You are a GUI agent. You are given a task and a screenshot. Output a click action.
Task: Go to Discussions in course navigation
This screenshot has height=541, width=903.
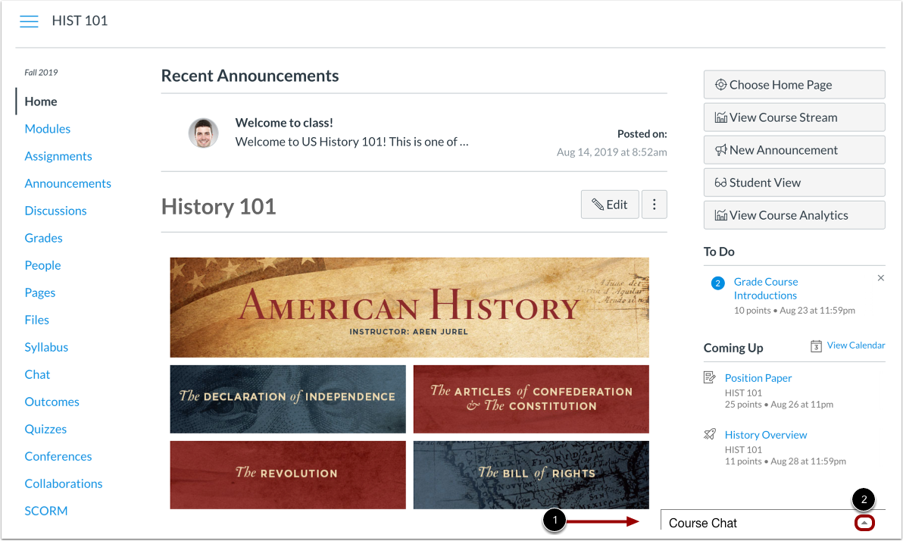coord(55,211)
